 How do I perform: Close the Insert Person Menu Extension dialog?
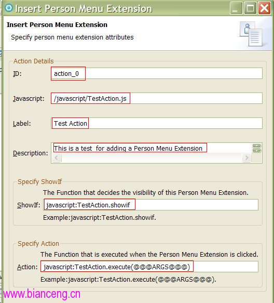coord(264,8)
